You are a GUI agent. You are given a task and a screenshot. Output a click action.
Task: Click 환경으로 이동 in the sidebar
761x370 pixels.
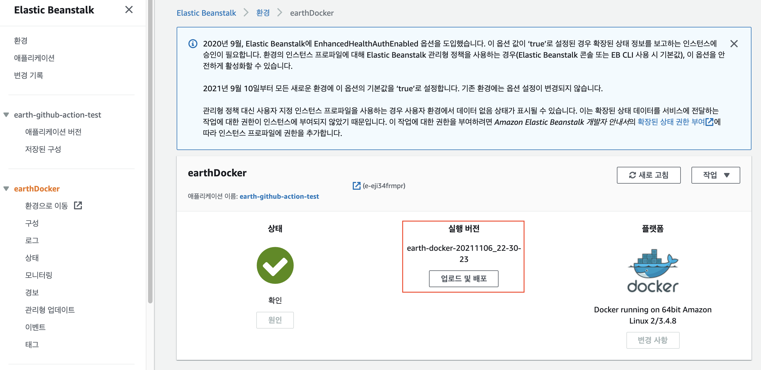tap(46, 205)
